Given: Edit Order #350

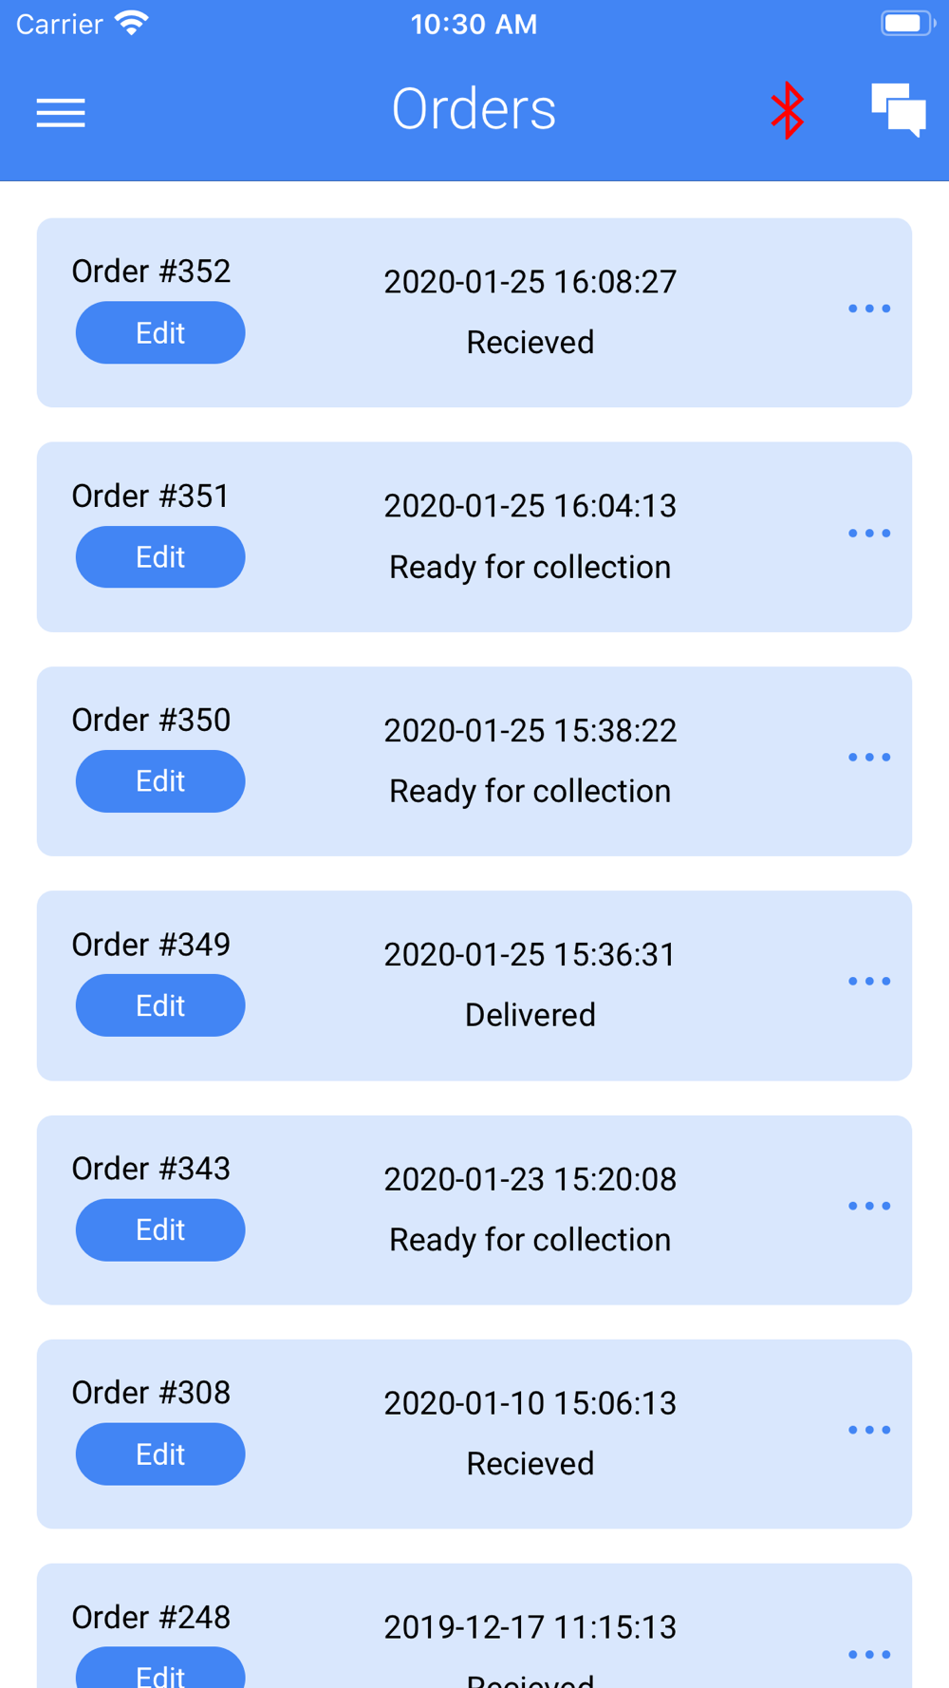Looking at the screenshot, I should pyautogui.click(x=160, y=781).
